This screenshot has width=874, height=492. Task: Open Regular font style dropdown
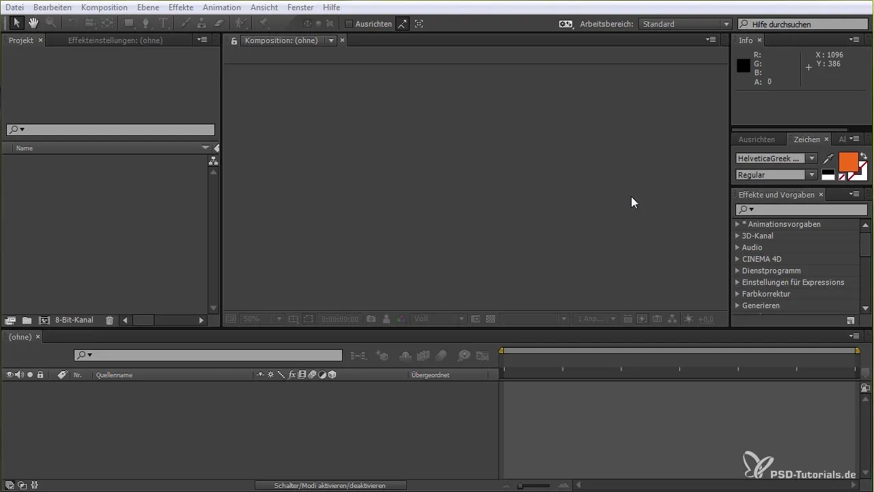(x=776, y=175)
